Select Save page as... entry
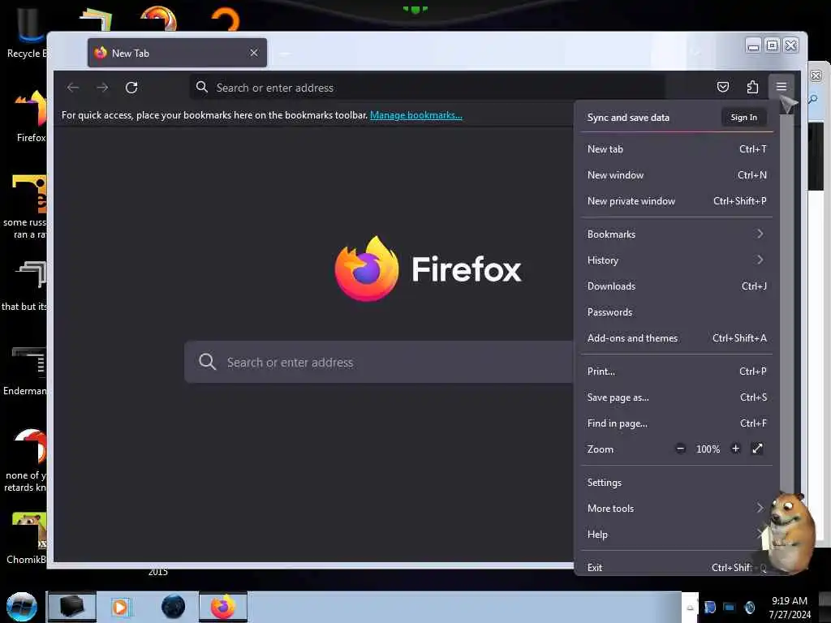The image size is (831, 623). (x=677, y=397)
